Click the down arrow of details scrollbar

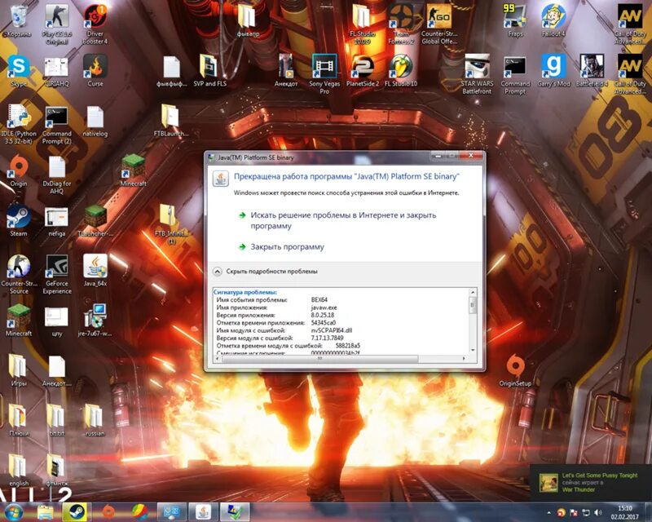473,350
